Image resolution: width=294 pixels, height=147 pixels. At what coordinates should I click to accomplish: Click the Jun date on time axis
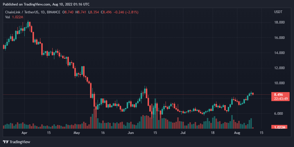pos(131,133)
